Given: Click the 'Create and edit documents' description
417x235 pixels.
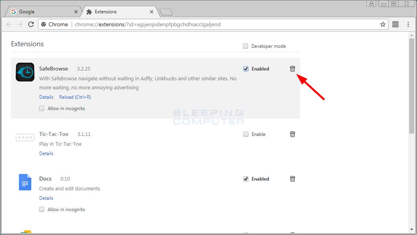Looking at the screenshot, I should [70, 188].
